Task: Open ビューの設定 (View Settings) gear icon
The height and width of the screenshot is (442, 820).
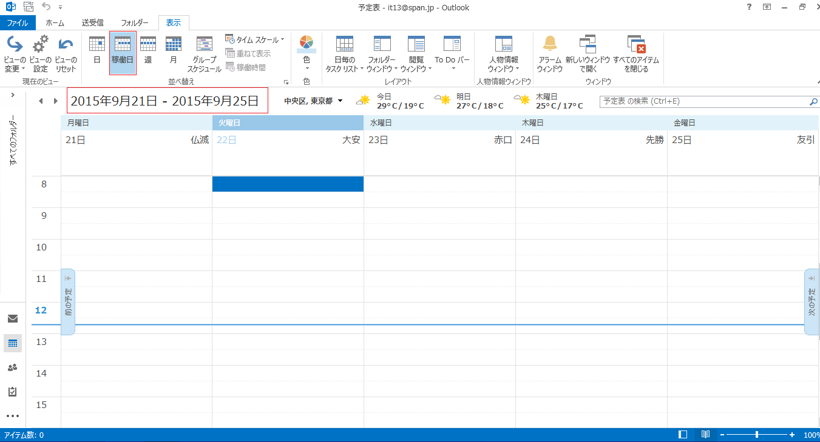Action: (40, 54)
